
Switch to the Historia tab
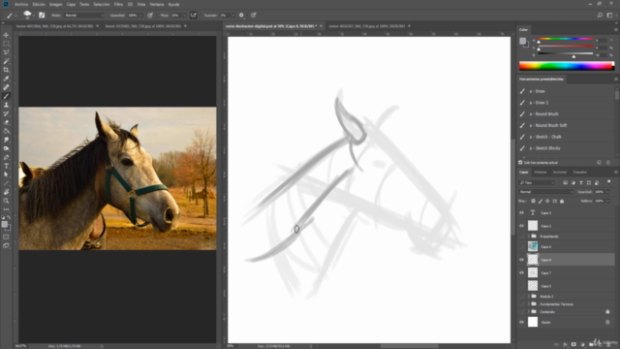541,173
